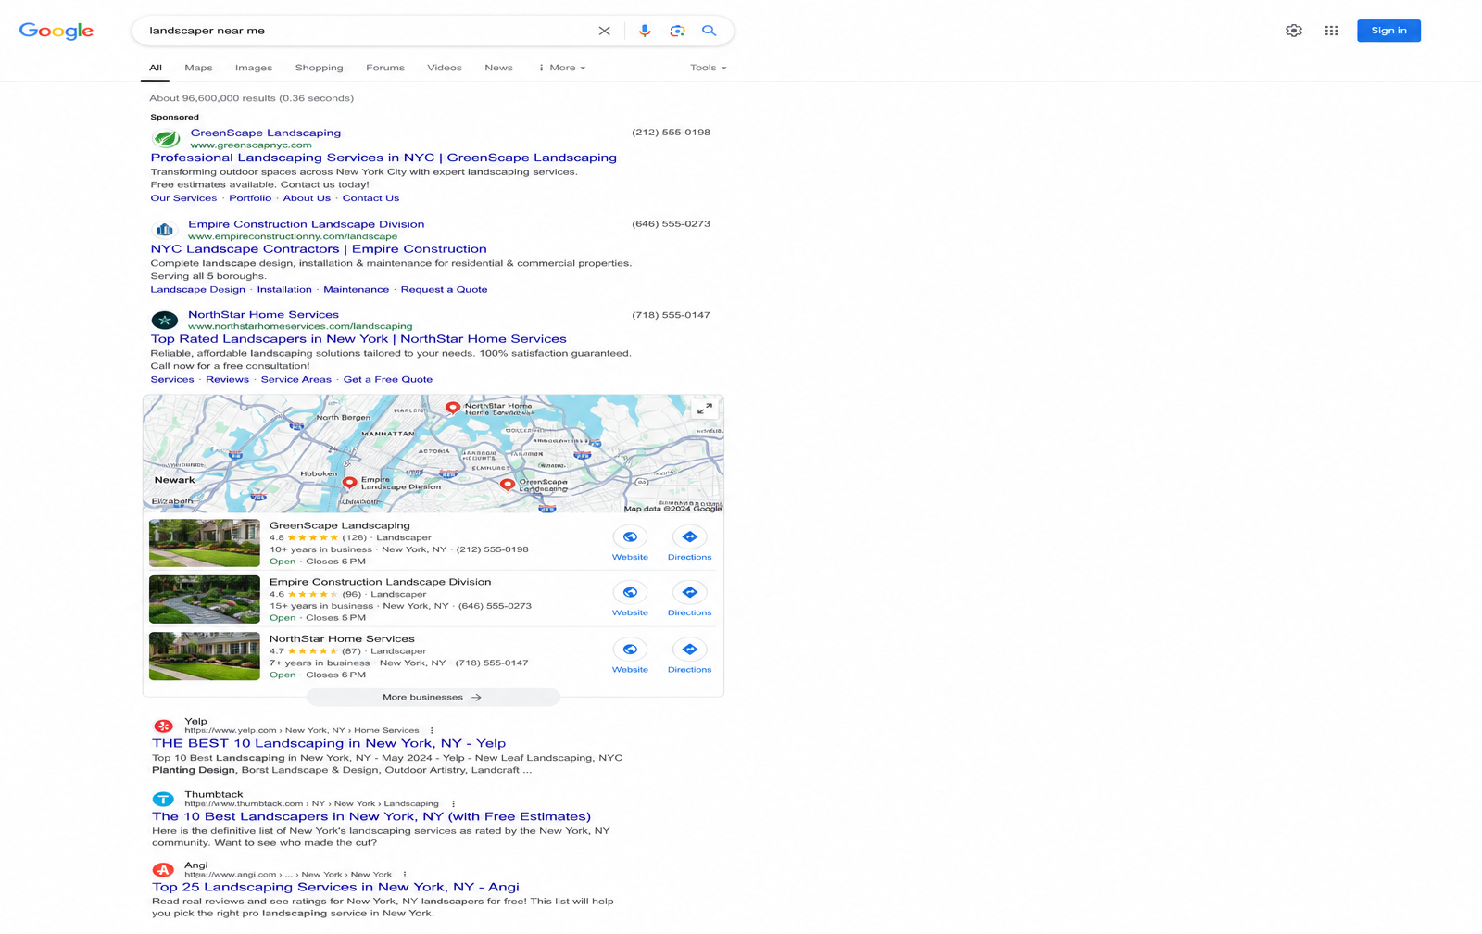
Task: Click Newark label on the map
Action: pos(174,480)
